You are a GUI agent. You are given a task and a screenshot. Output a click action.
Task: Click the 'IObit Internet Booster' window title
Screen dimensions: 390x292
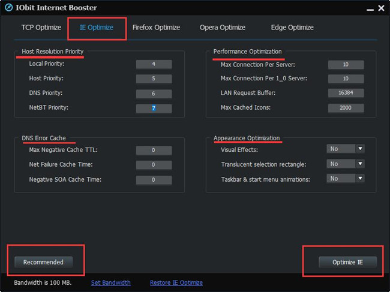coord(56,8)
